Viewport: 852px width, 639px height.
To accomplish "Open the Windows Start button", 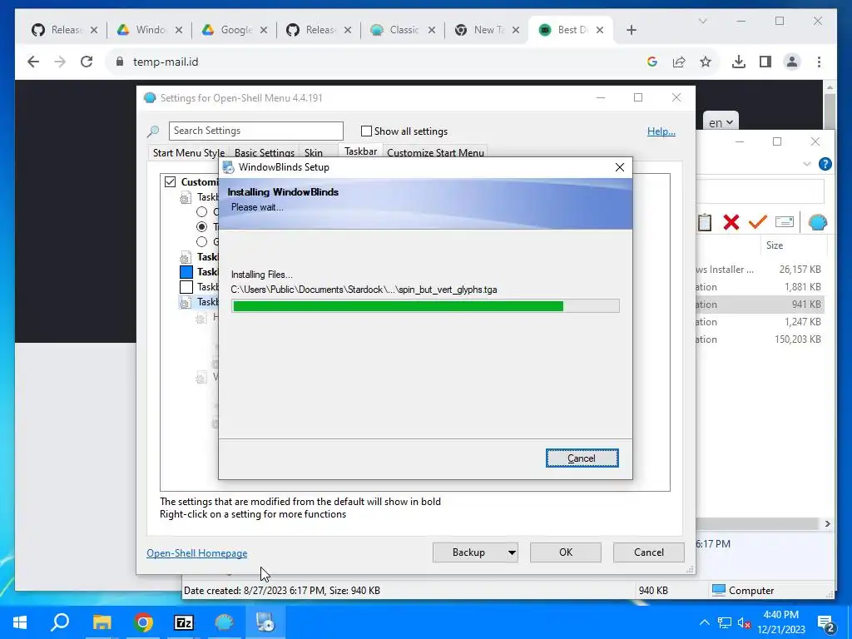I will tap(20, 622).
